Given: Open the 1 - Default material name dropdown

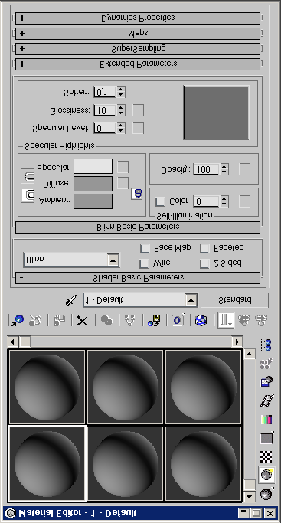Looking at the screenshot, I should tap(140, 300).
